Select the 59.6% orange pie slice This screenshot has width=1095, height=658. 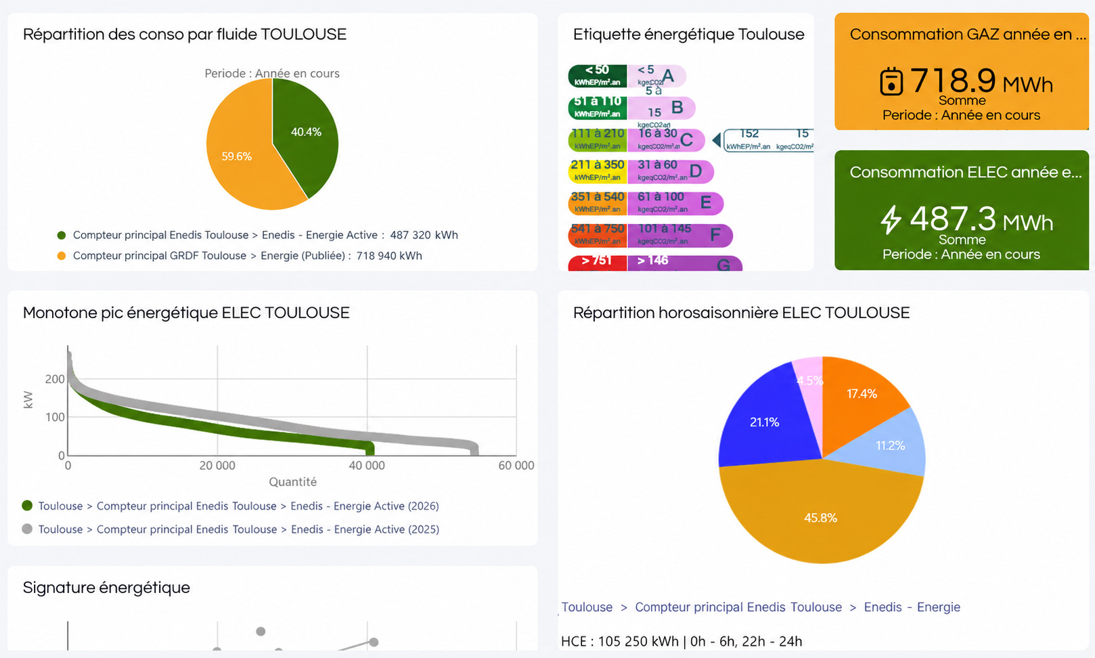pyautogui.click(x=237, y=156)
